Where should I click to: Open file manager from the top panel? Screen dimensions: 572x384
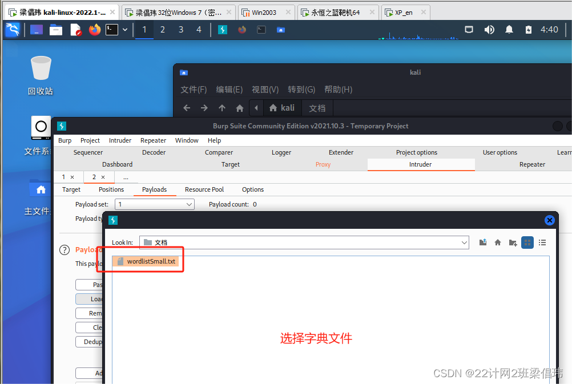coord(56,30)
